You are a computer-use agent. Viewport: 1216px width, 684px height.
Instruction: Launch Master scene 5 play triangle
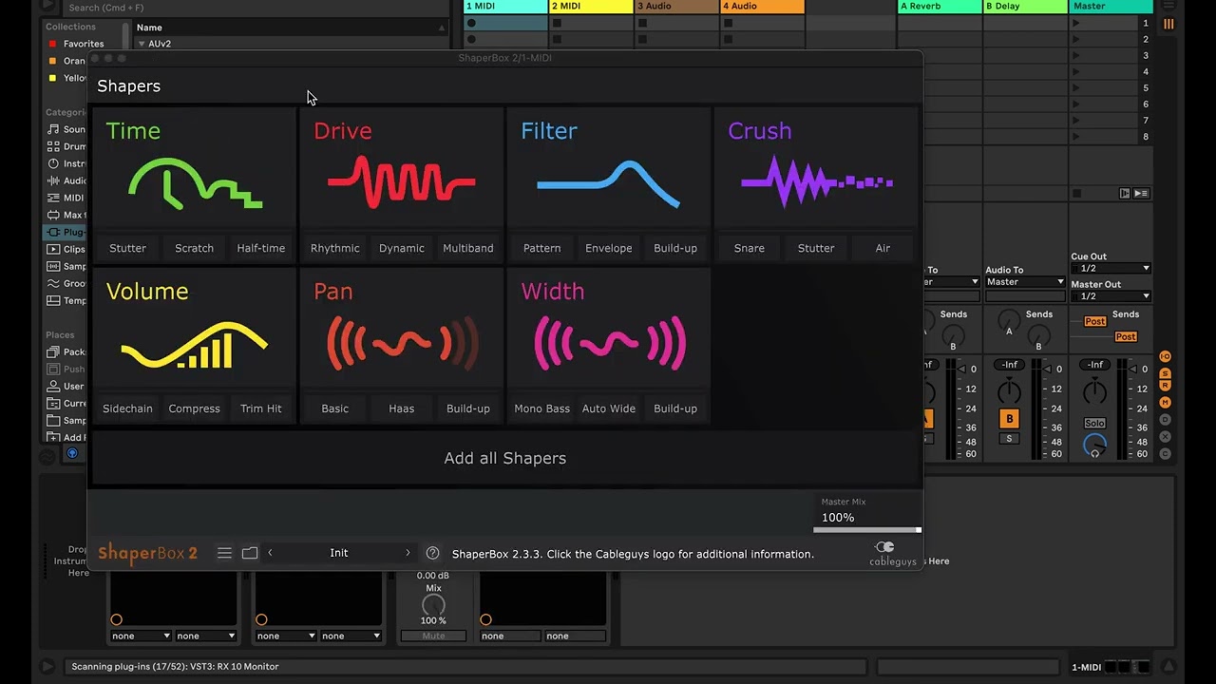tap(1075, 87)
